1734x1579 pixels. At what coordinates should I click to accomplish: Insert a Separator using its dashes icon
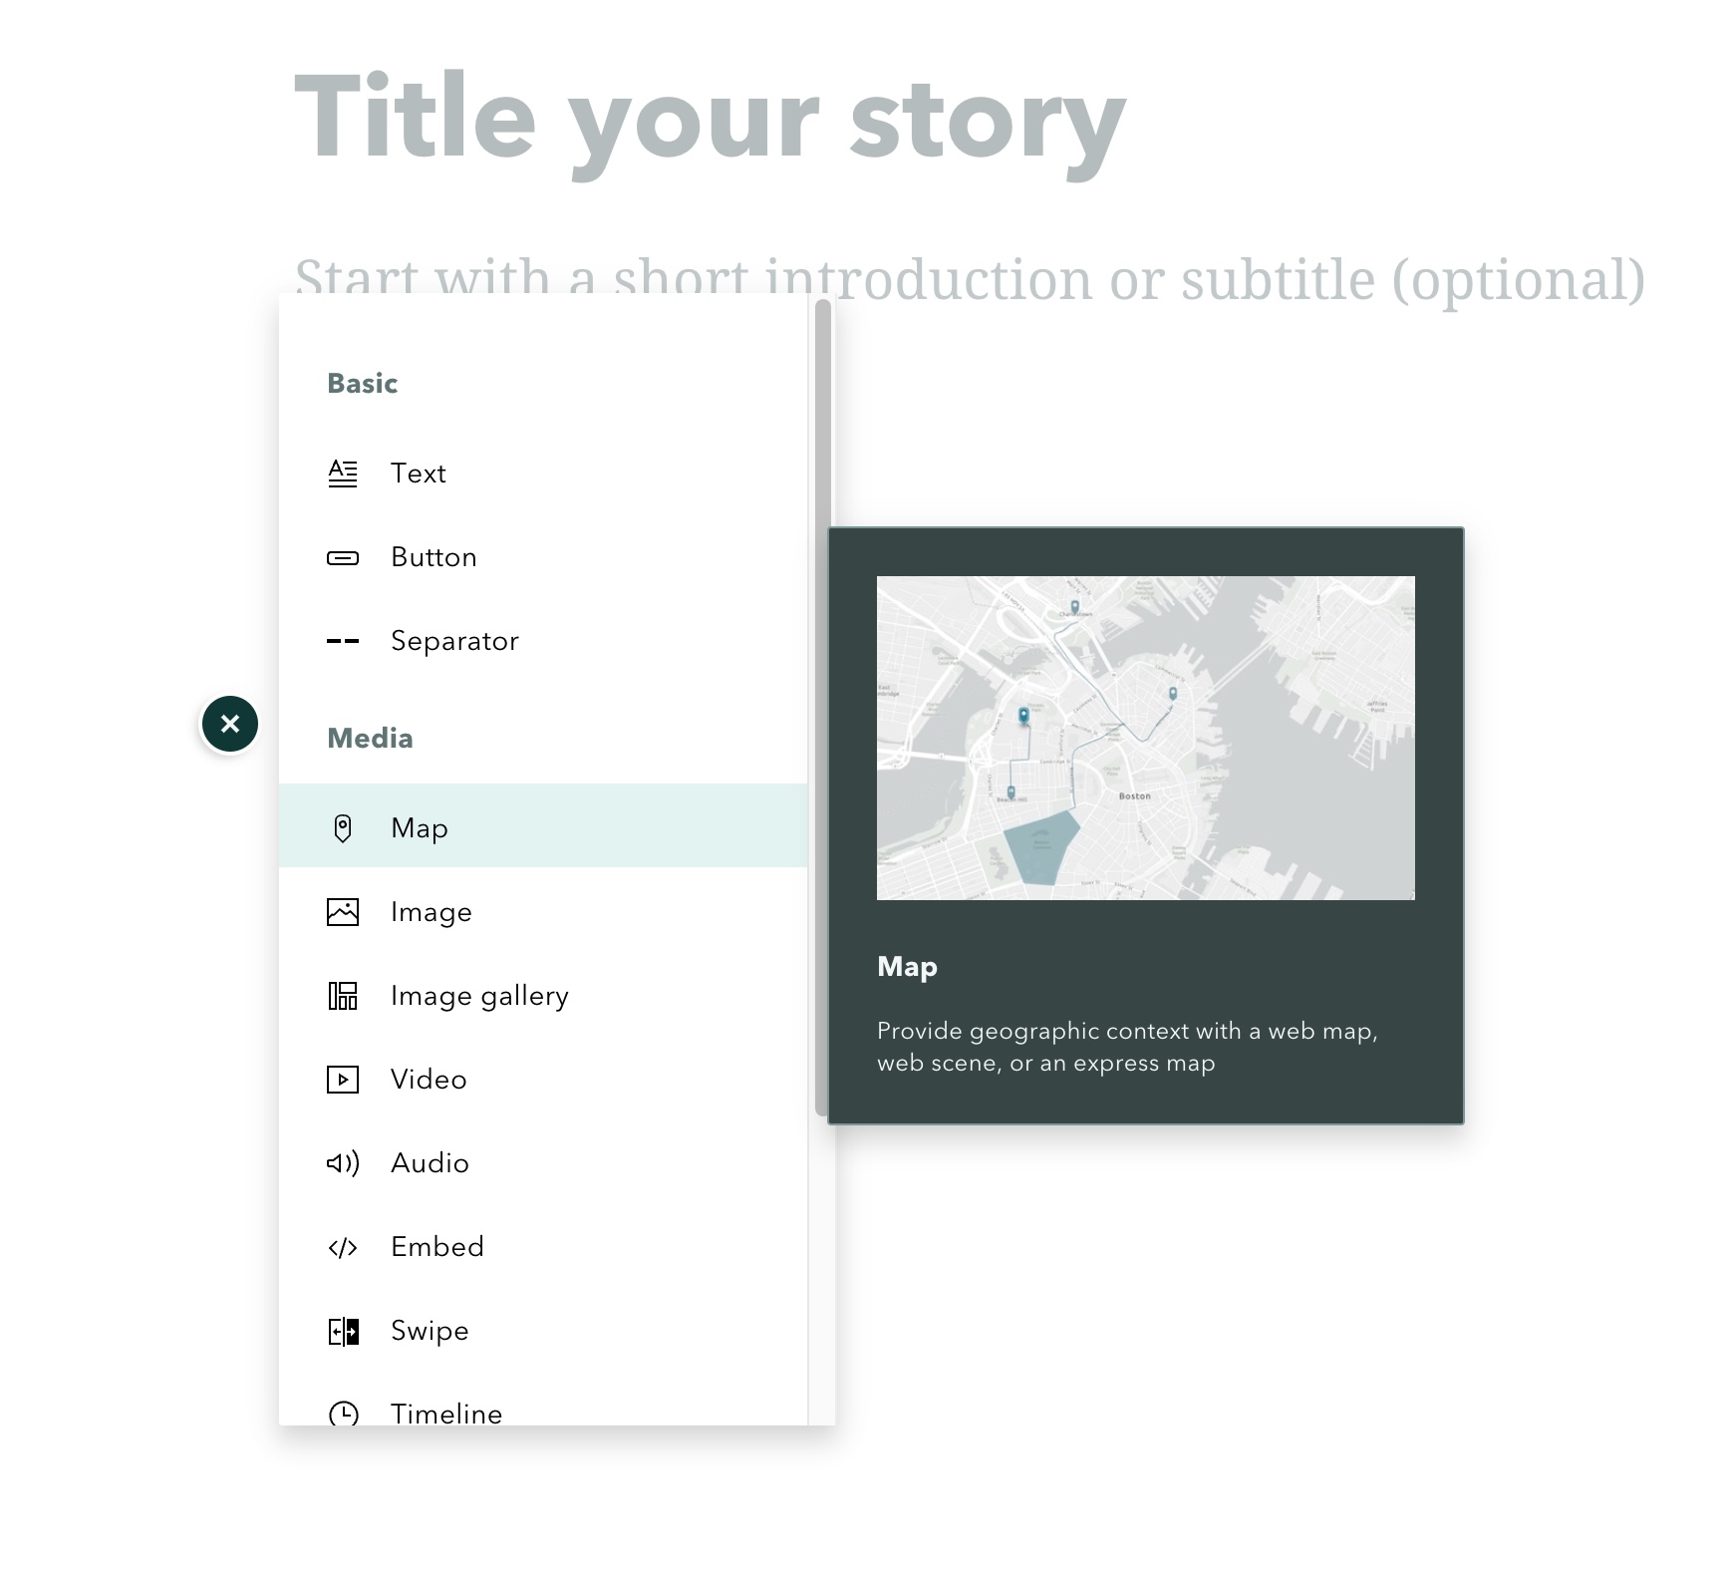coord(343,641)
